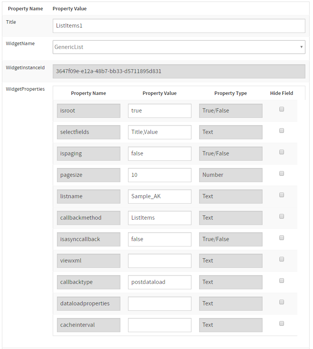This screenshot has height=349, width=313.
Task: Enable Hide Field for dataloadproperties
Action: [282, 302]
